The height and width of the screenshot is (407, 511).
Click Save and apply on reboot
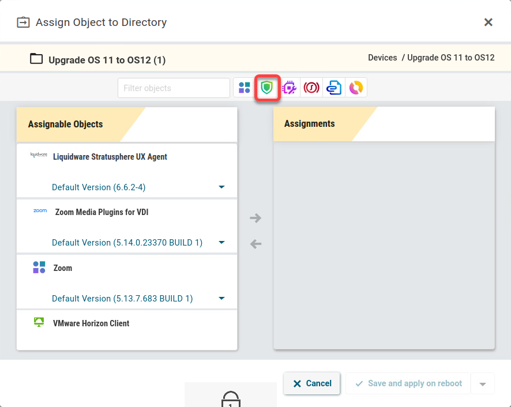[x=408, y=383]
